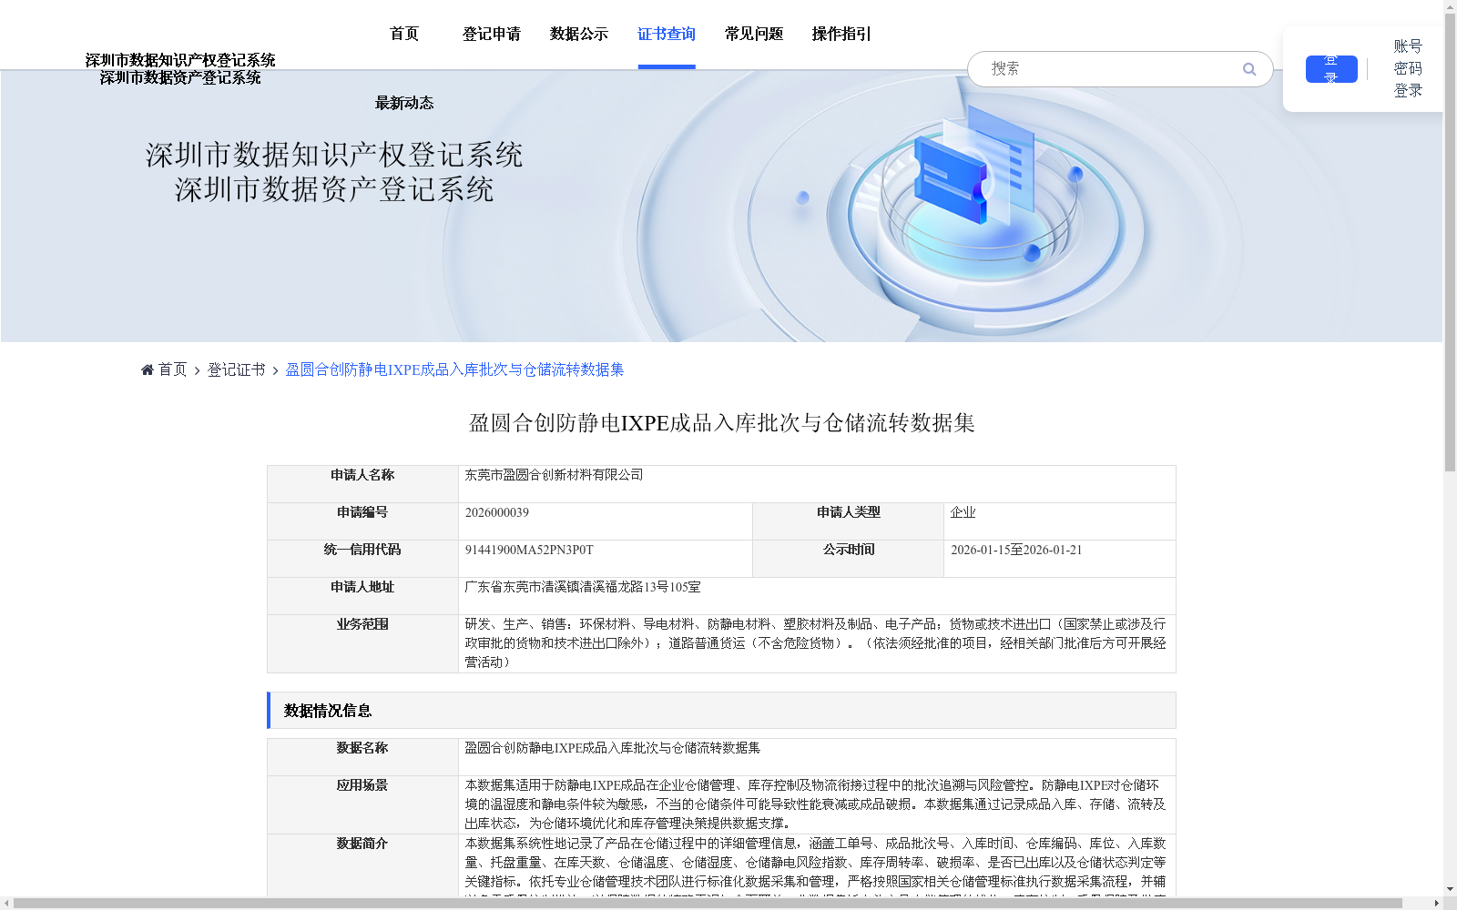This screenshot has width=1457, height=910.
Task: Click the applicant address value
Action: 583,587
